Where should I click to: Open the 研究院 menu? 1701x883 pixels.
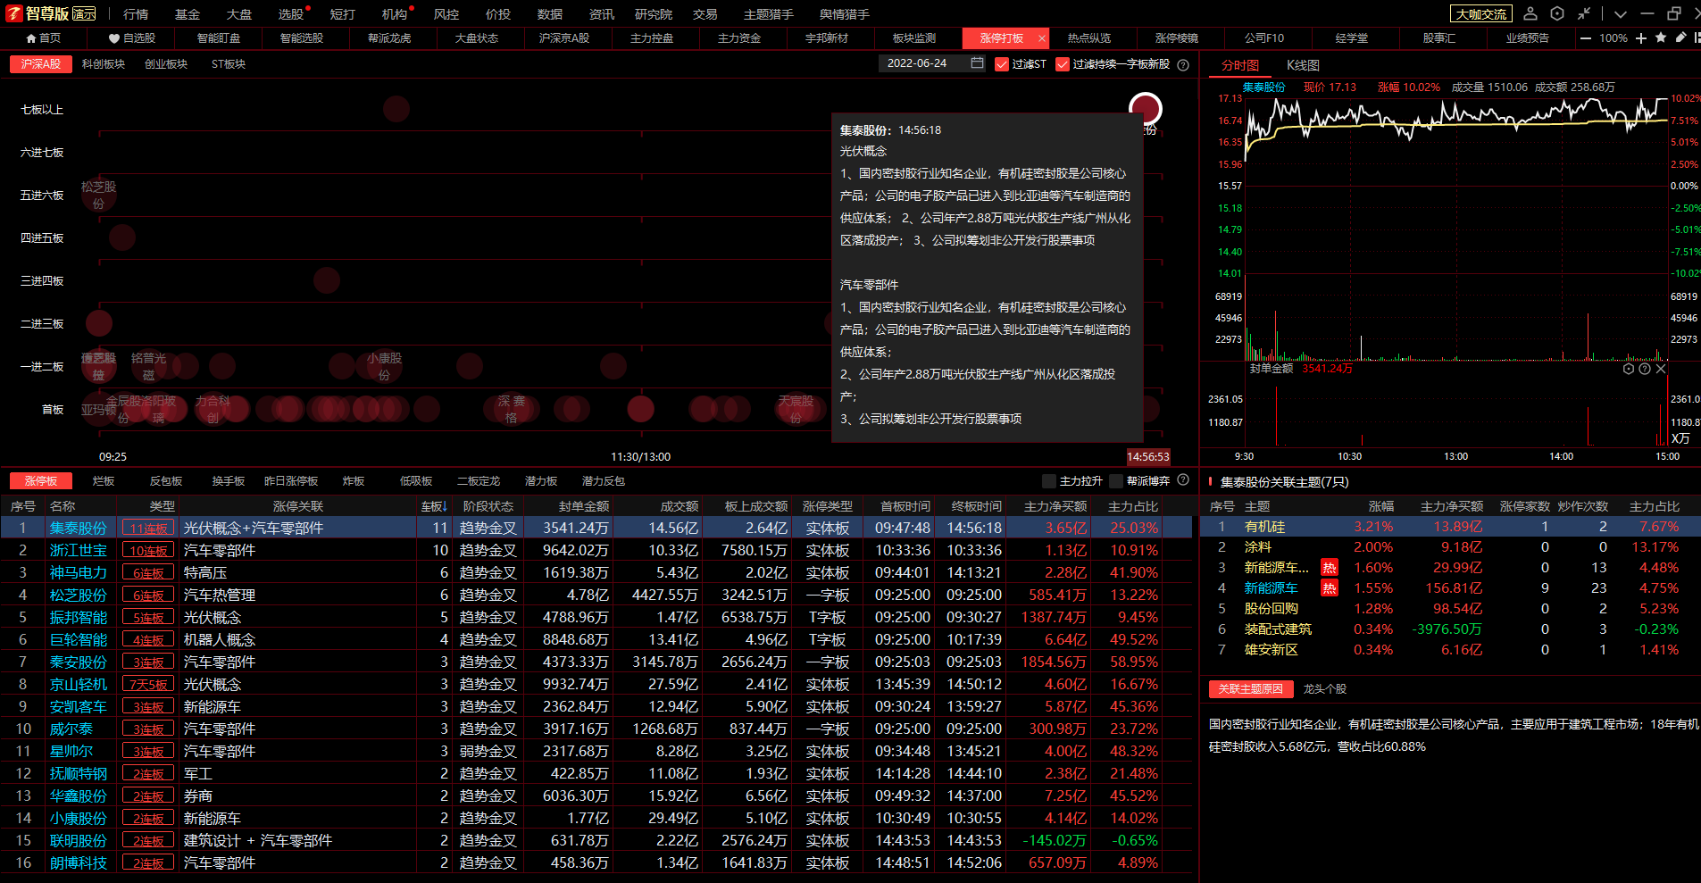pos(654,14)
